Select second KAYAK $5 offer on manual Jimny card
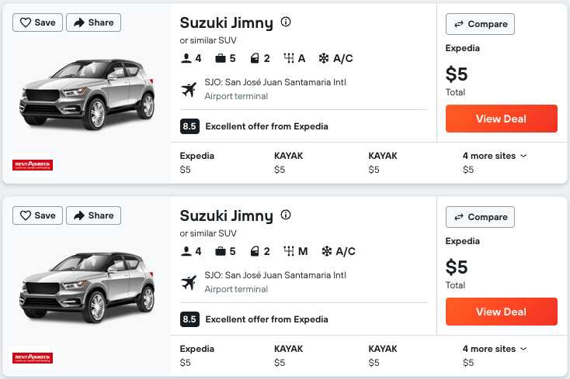 tap(383, 356)
